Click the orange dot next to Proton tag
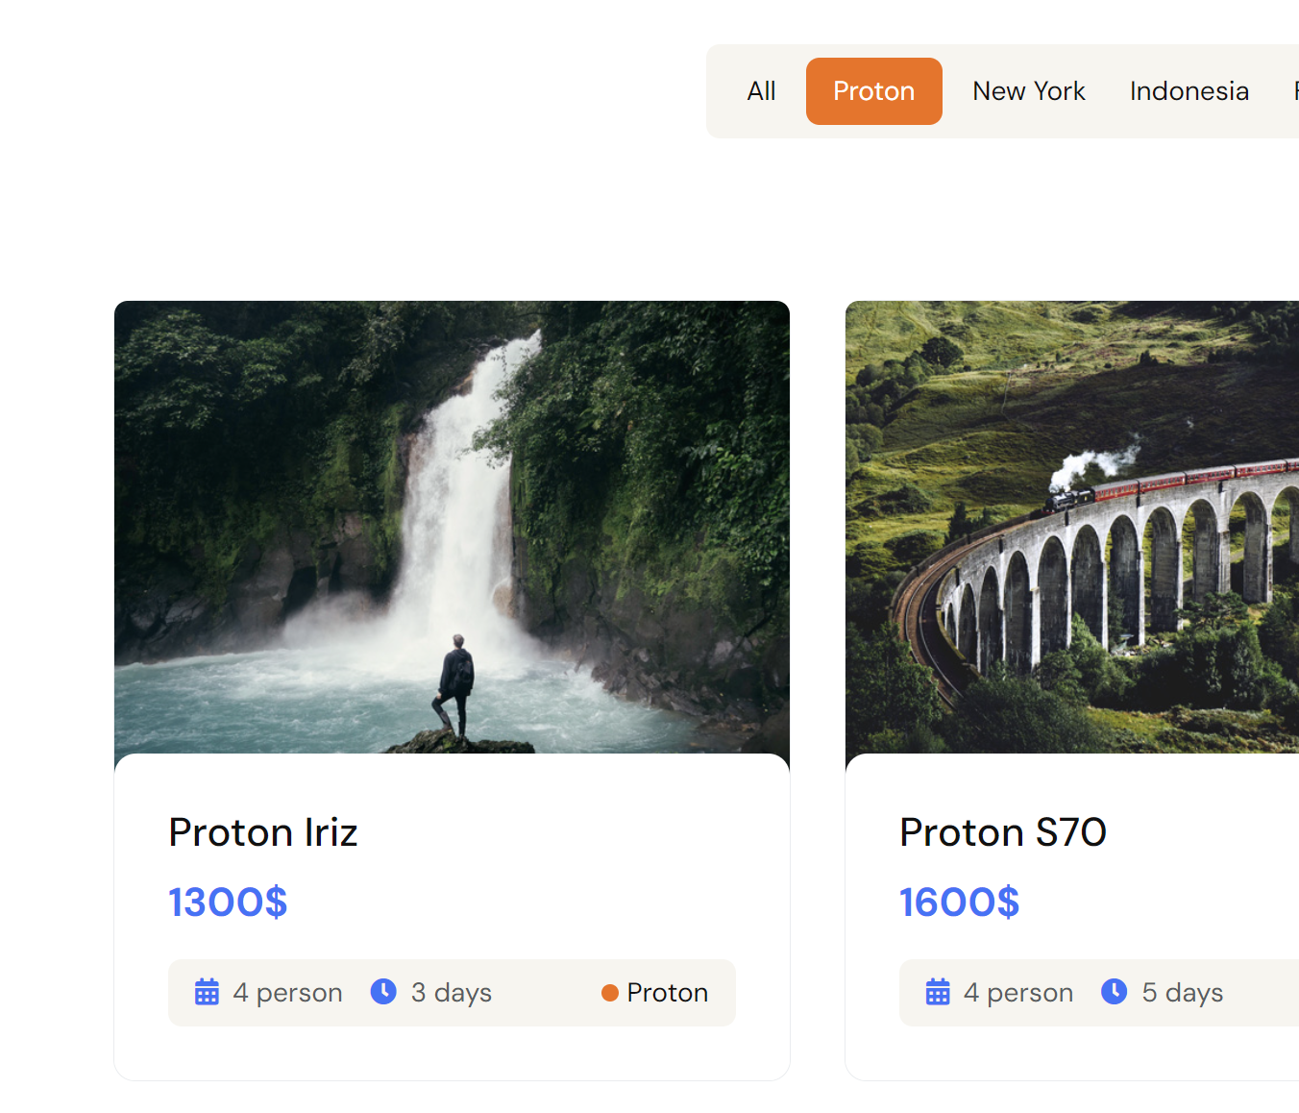 coord(609,993)
